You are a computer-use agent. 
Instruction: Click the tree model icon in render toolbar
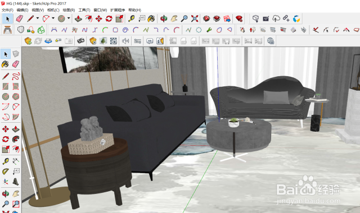(x=103, y=41)
